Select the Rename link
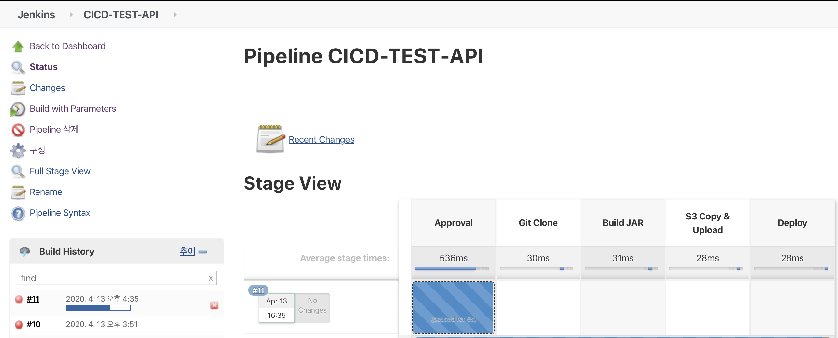 click(x=46, y=192)
